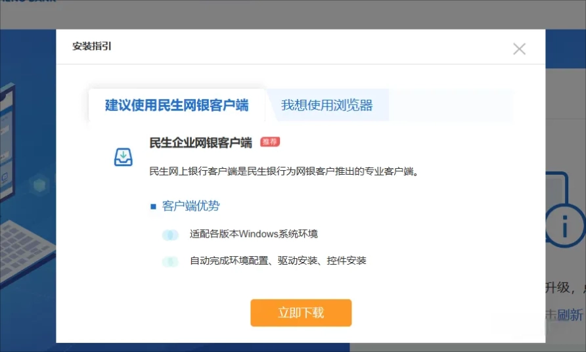
Task: Click the 民生企业网银客户端 heading
Action: [200, 143]
